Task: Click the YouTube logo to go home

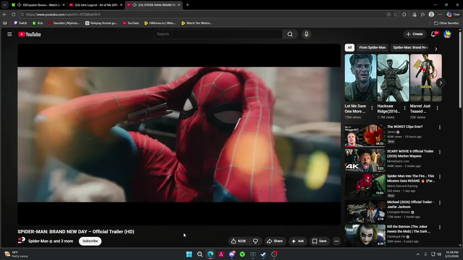Action: click(x=30, y=34)
